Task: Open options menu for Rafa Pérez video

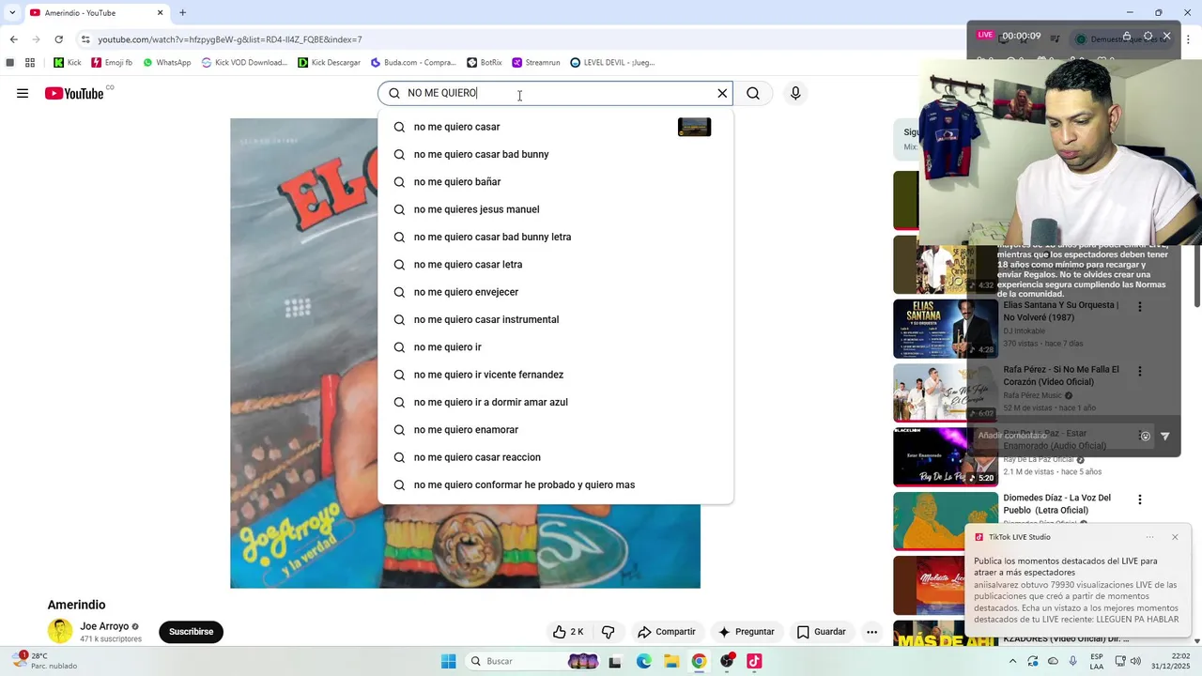Action: 1140,372
